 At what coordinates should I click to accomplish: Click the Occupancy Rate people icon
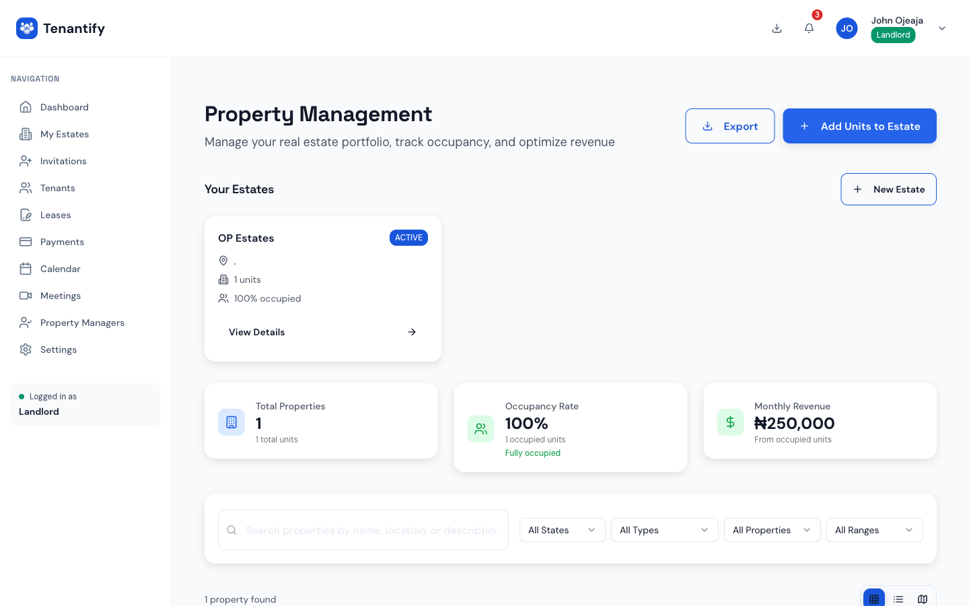click(x=481, y=429)
